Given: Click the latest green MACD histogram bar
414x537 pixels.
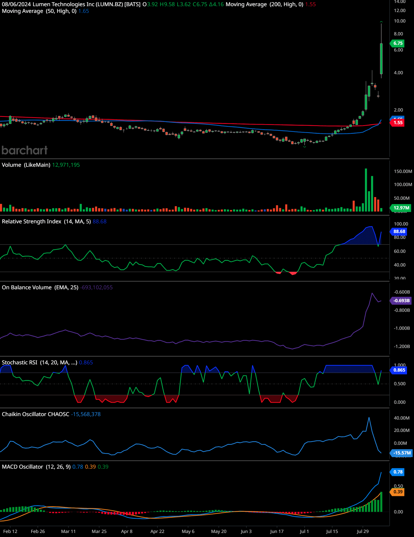Looking at the screenshot, I should (x=381, y=502).
